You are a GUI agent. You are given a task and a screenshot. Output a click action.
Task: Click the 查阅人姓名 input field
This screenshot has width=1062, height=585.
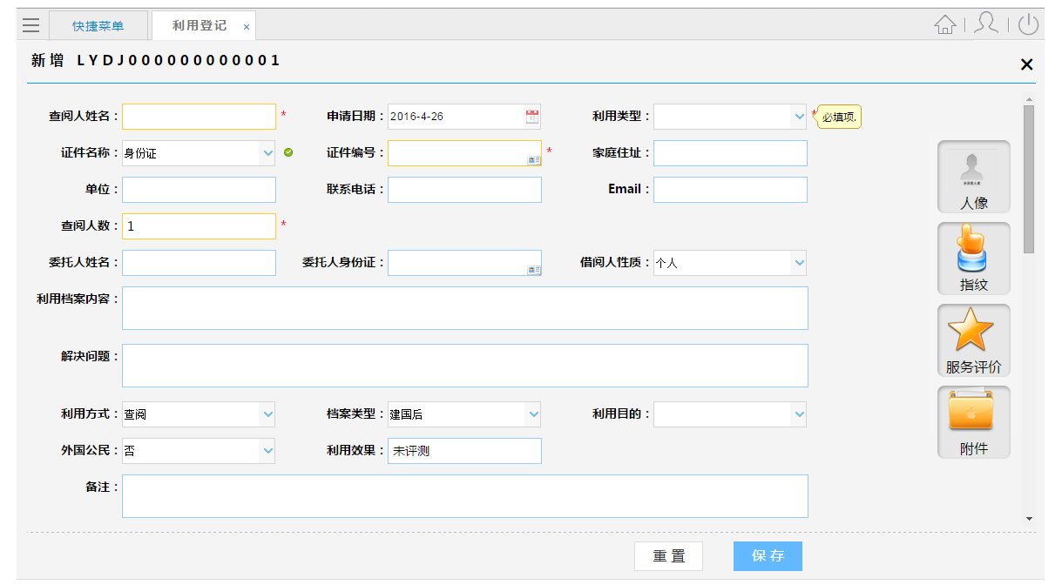[199, 117]
